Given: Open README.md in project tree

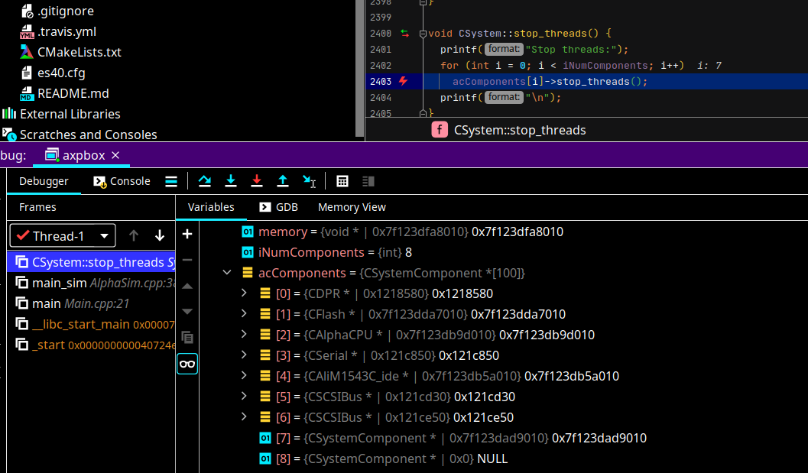Looking at the screenshot, I should pos(64,93).
